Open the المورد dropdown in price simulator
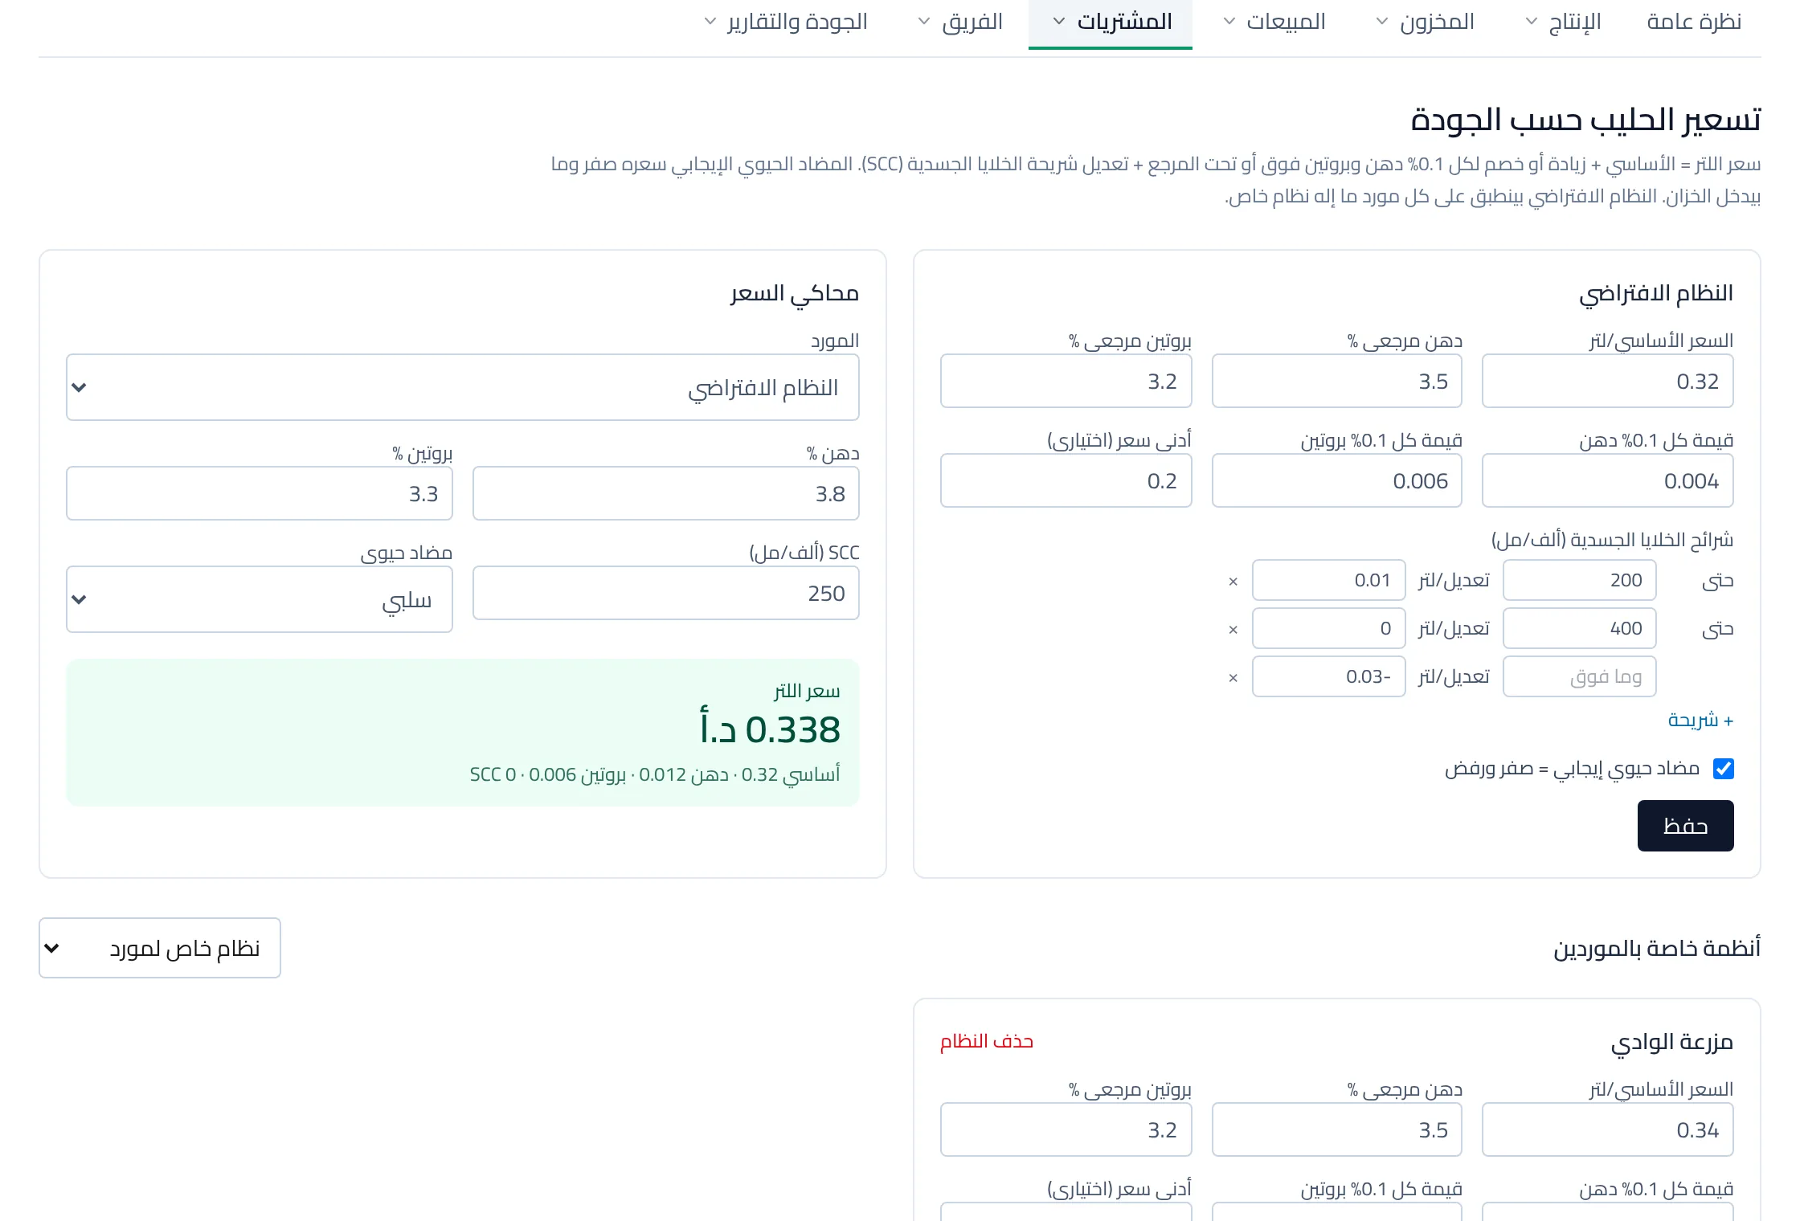1800x1221 pixels. pos(463,387)
